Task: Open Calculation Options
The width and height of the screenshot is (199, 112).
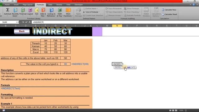Action: pos(156,12)
